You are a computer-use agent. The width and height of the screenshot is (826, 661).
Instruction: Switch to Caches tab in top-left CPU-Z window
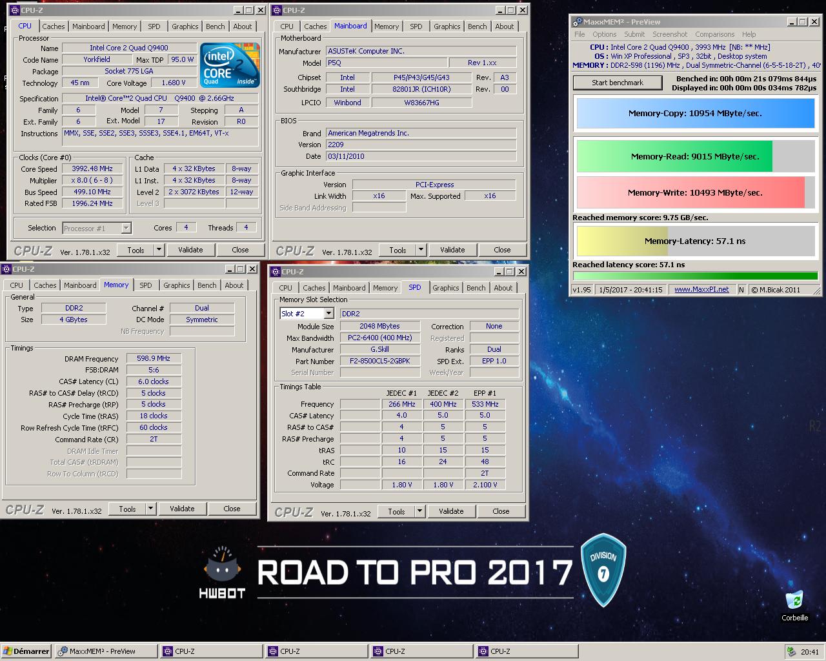tap(54, 26)
